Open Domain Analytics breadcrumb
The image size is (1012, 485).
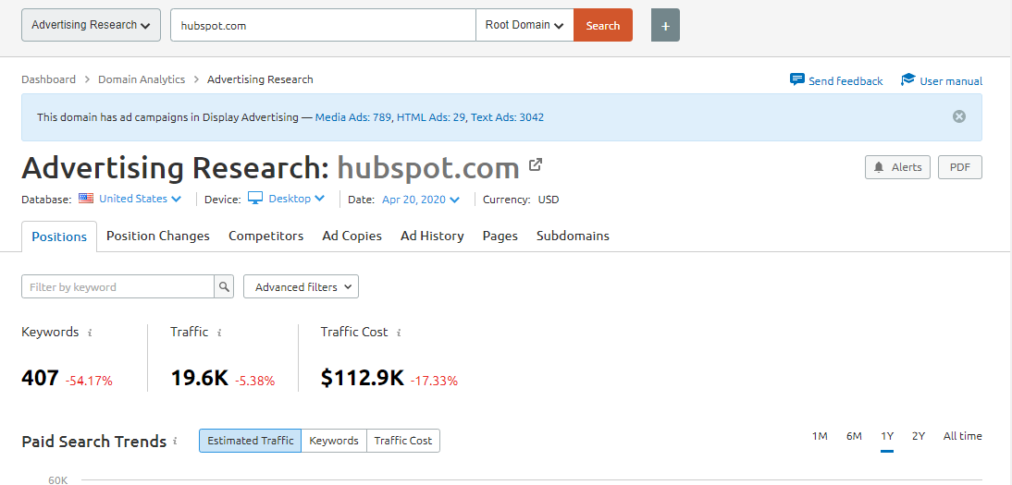(142, 79)
